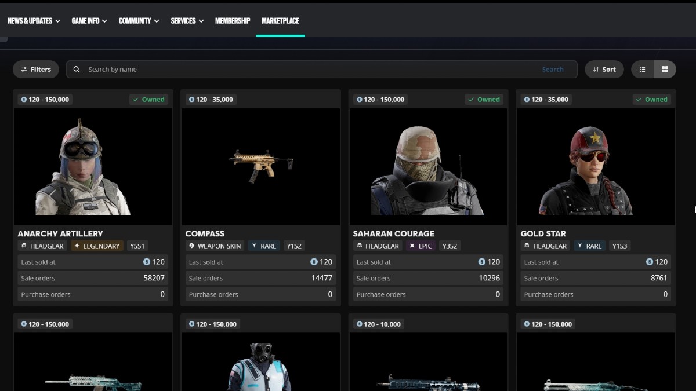Open the News & Updates menu

34,20
